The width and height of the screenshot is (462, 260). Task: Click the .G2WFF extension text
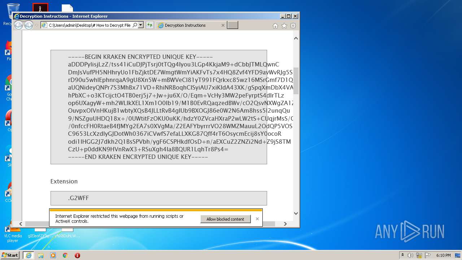click(78, 198)
